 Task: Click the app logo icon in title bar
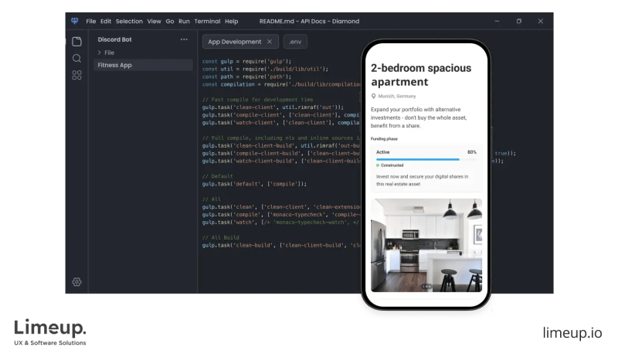[x=74, y=21]
